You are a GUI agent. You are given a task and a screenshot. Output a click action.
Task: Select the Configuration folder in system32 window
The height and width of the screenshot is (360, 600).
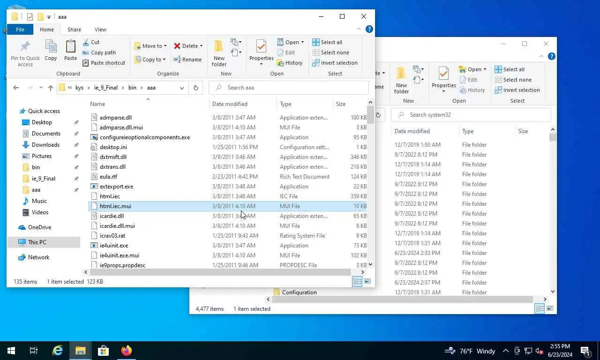[299, 292]
